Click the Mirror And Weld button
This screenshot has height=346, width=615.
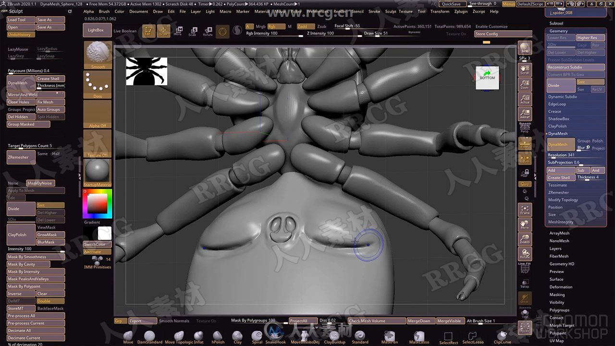[x=36, y=95]
